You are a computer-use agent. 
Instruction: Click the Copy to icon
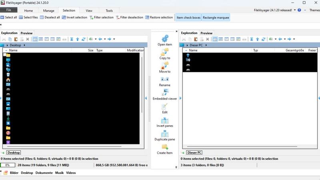coord(165,52)
